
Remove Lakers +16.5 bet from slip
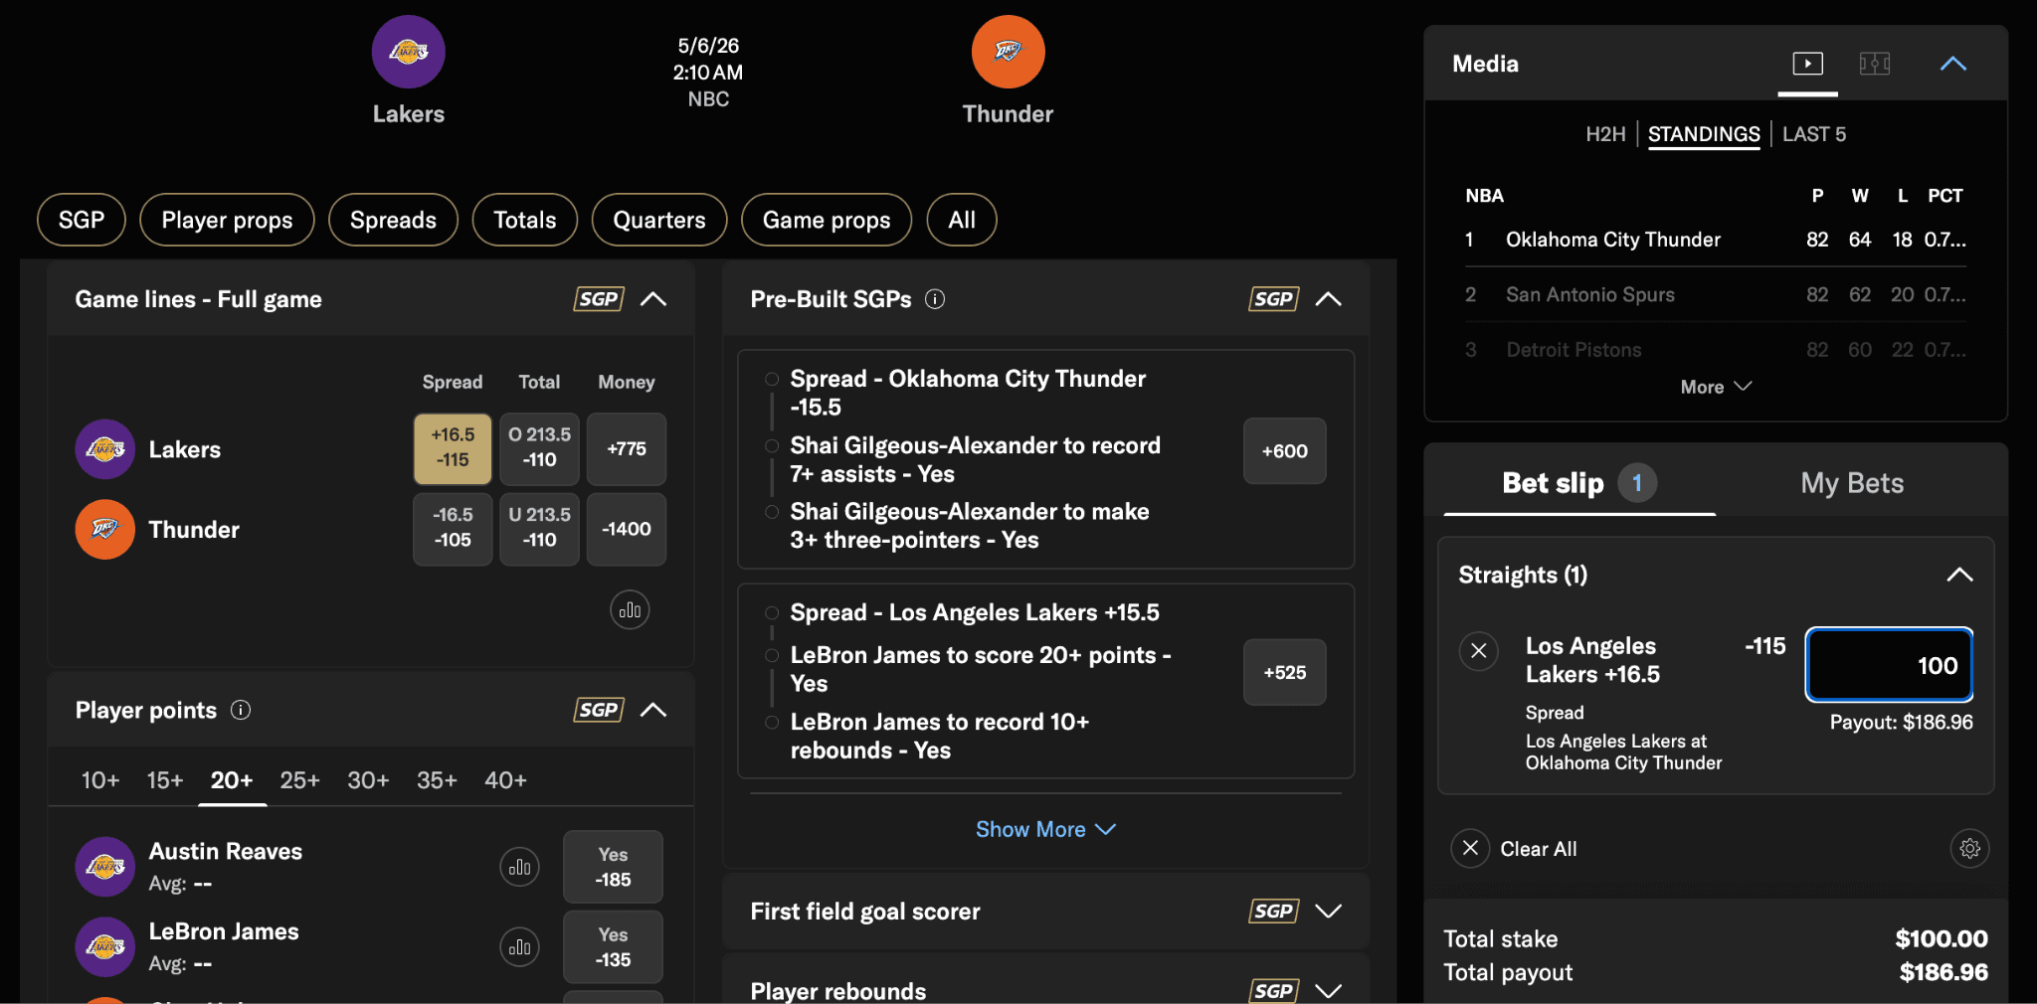tap(1479, 651)
